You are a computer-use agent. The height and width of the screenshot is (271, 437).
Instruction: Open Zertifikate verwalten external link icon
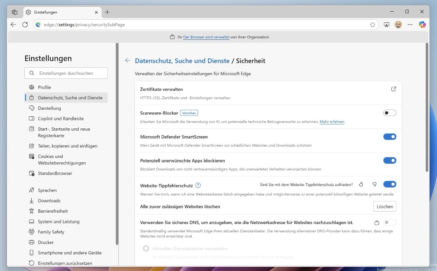(394, 89)
